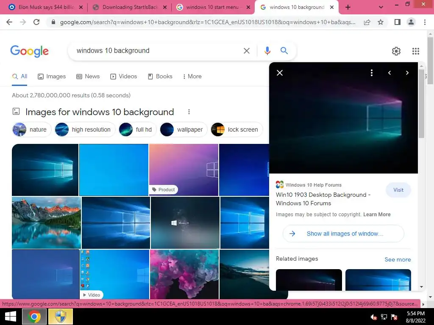The image size is (434, 325).
Task: Open the network tray icon
Action: (x=384, y=317)
